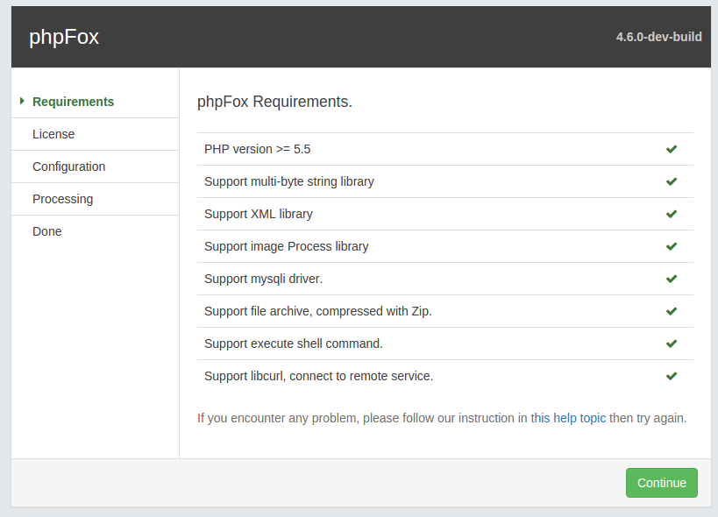Click the multi-byte string library checkmark
The width and height of the screenshot is (718, 517).
click(672, 181)
